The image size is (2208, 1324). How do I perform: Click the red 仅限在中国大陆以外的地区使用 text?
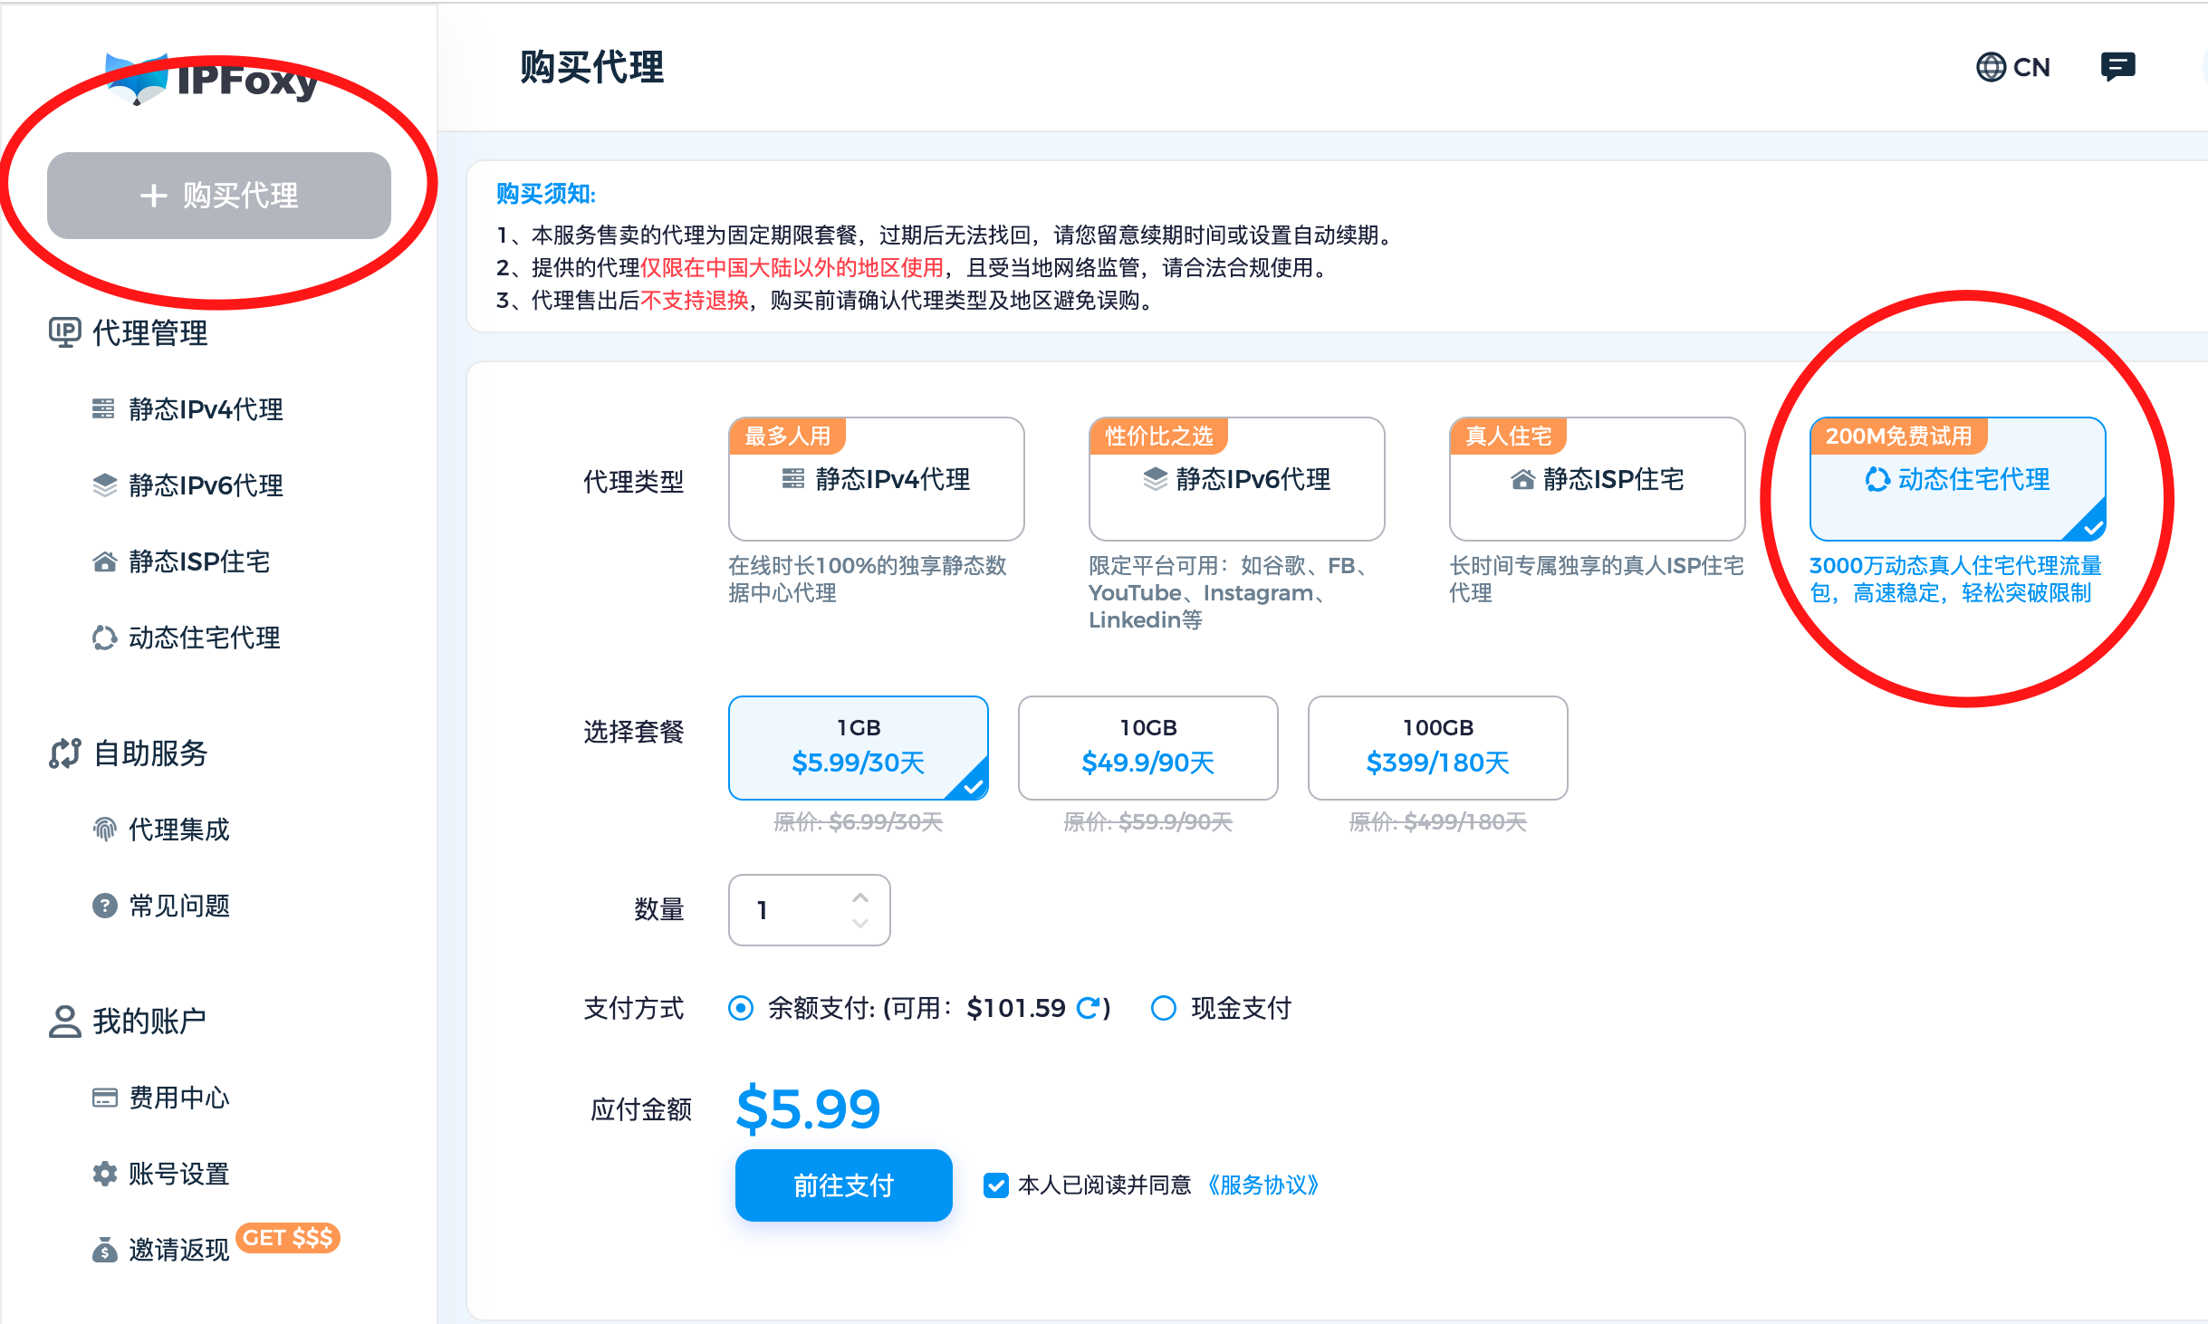pyautogui.click(x=792, y=268)
